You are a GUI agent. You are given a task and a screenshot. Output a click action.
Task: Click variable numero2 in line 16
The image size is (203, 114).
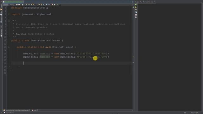coord(45,57)
